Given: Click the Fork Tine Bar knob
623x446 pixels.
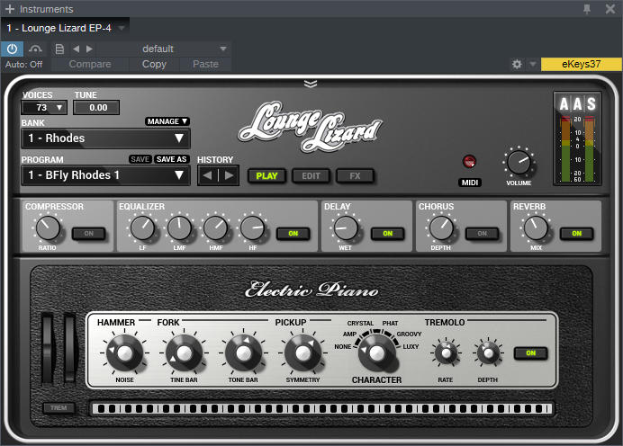Looking at the screenshot, I should pos(184,352).
